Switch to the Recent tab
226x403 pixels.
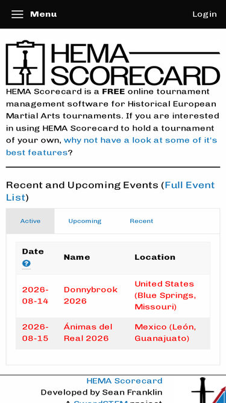pyautogui.click(x=142, y=221)
